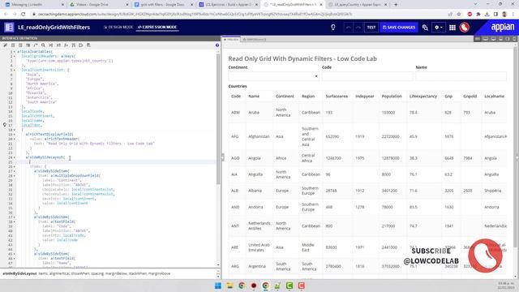The width and height of the screenshot is (519, 292).
Task: Open the Continent filter dropdown
Action: [x=274, y=76]
